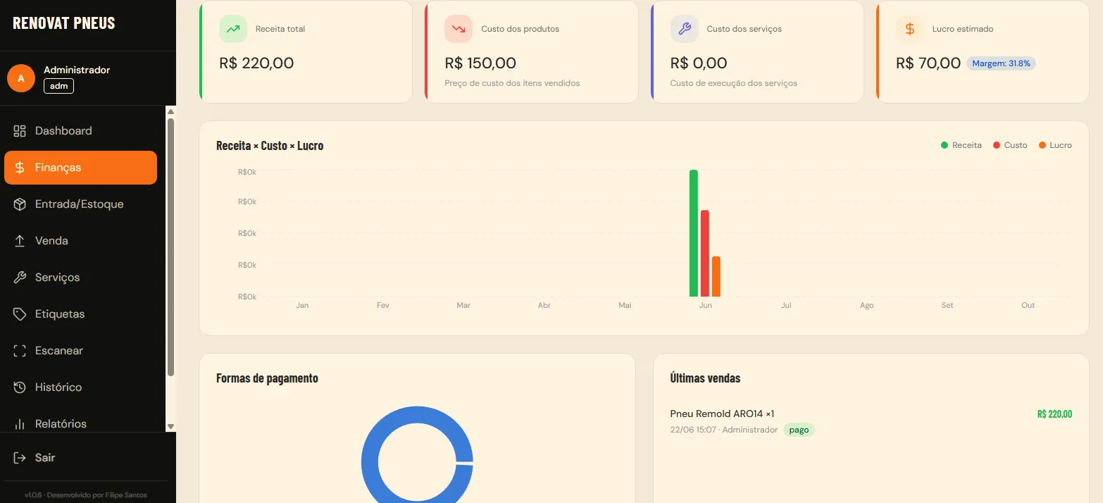The height and width of the screenshot is (503, 1103).
Task: Open the Venda page
Action: point(80,241)
